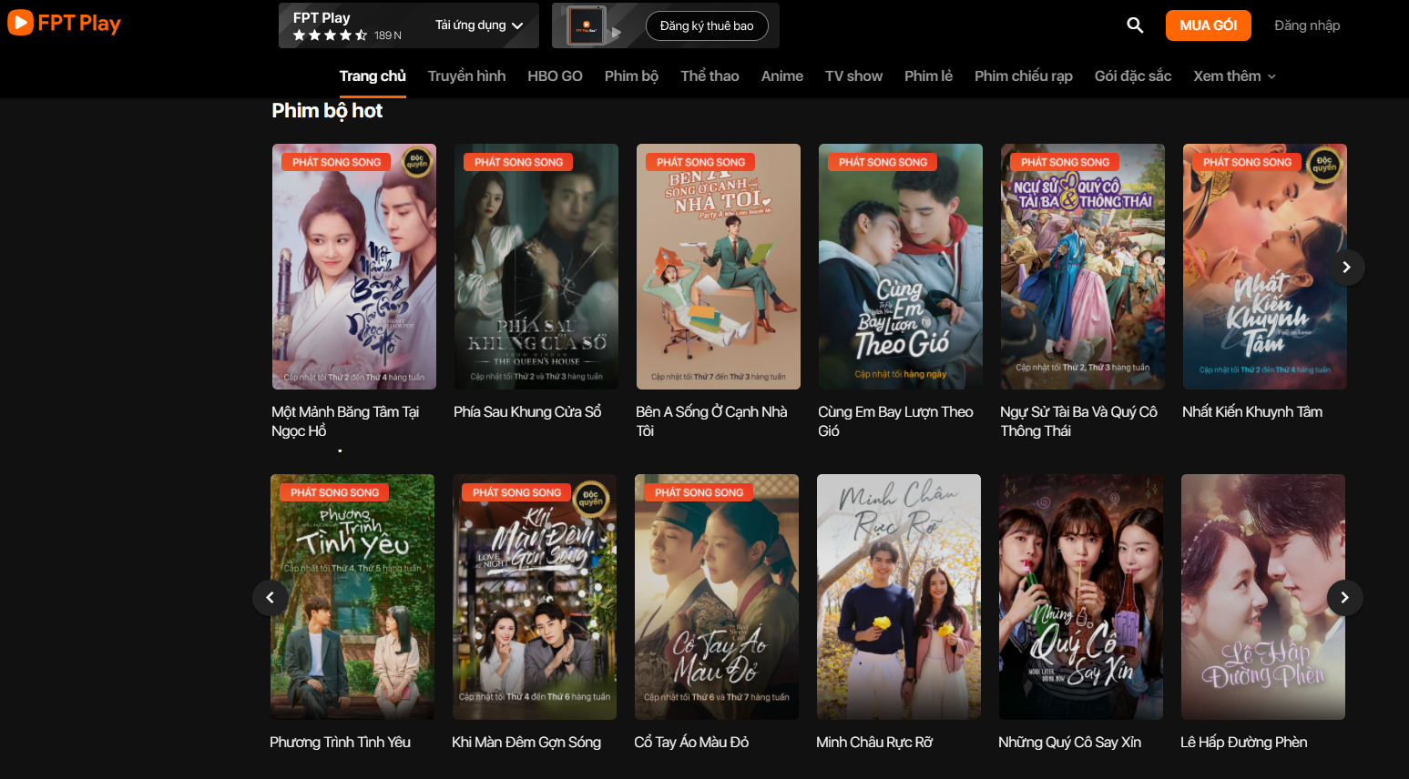This screenshot has width=1409, height=779.
Task: Click title text Phương Trình Tình Yêu
Action: (340, 743)
